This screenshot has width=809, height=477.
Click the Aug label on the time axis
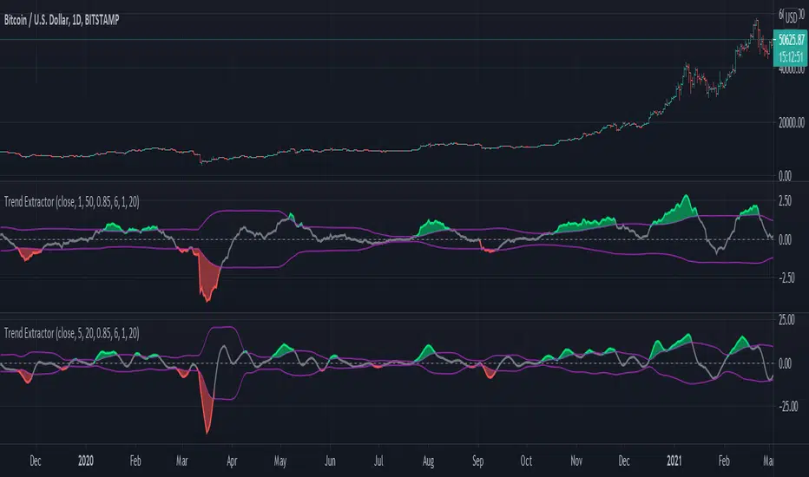pyautogui.click(x=428, y=461)
